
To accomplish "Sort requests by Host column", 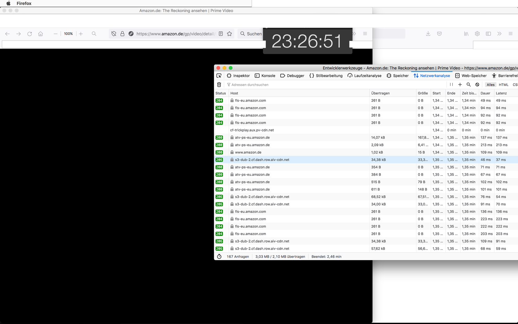I will click(299, 93).
